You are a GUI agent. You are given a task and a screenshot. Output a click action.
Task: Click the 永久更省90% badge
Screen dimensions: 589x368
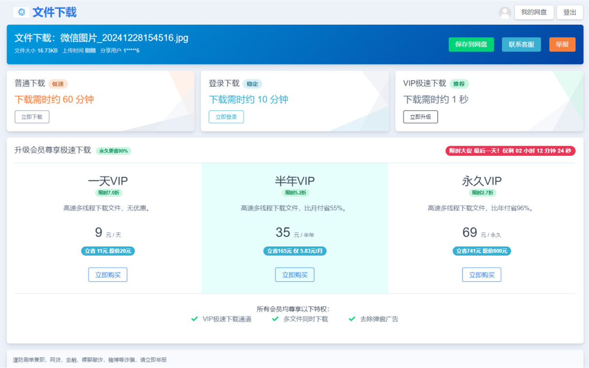tap(113, 151)
